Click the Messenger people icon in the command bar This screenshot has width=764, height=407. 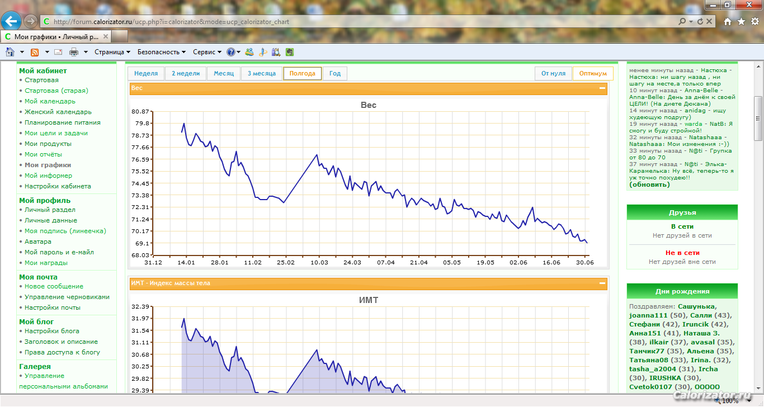pos(249,52)
